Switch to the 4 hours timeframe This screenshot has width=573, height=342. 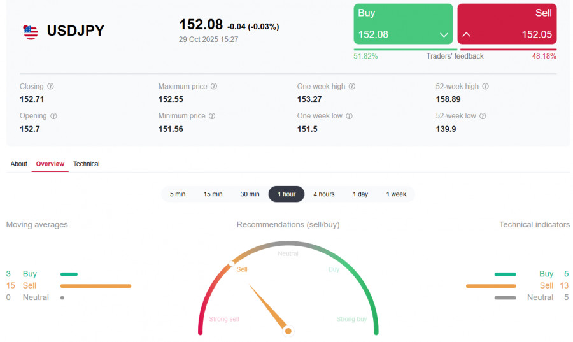point(324,194)
